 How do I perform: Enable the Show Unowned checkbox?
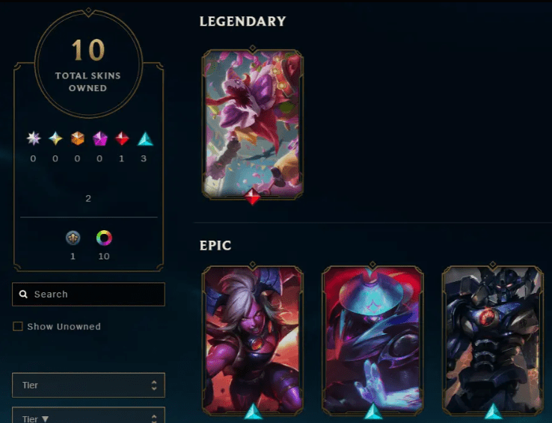coord(18,327)
